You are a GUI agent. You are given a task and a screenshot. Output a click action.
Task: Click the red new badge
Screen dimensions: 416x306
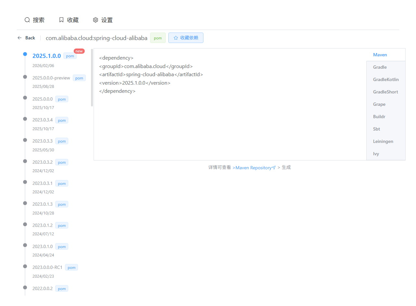click(79, 51)
